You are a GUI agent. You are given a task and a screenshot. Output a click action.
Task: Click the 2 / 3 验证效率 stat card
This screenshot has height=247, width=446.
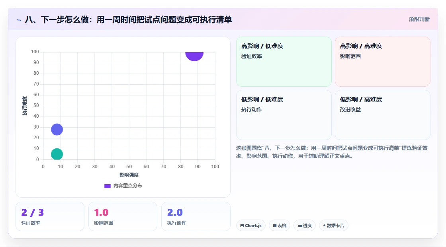[50, 216]
